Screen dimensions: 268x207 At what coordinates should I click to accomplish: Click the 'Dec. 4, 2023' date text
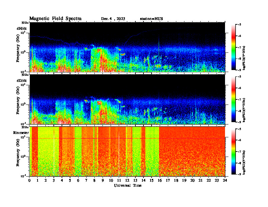point(113,19)
